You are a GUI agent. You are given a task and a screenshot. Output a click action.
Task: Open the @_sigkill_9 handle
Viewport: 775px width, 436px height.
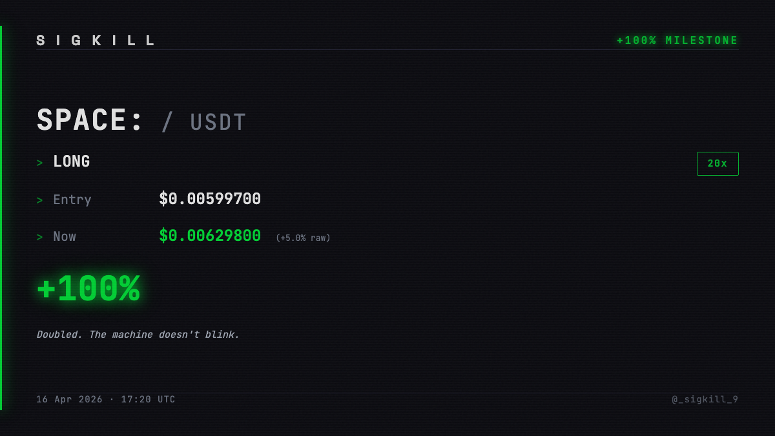[x=705, y=399]
